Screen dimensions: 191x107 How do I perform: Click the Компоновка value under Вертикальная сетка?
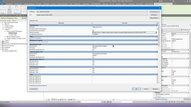[124, 46]
